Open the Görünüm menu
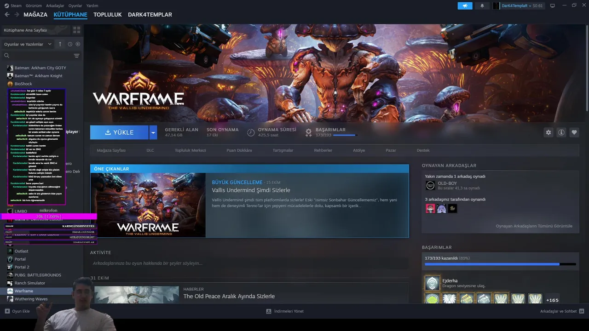589x331 pixels. pos(34,6)
